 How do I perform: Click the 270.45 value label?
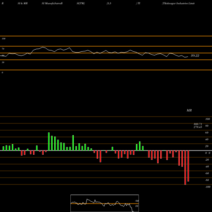[x=198, y=127]
